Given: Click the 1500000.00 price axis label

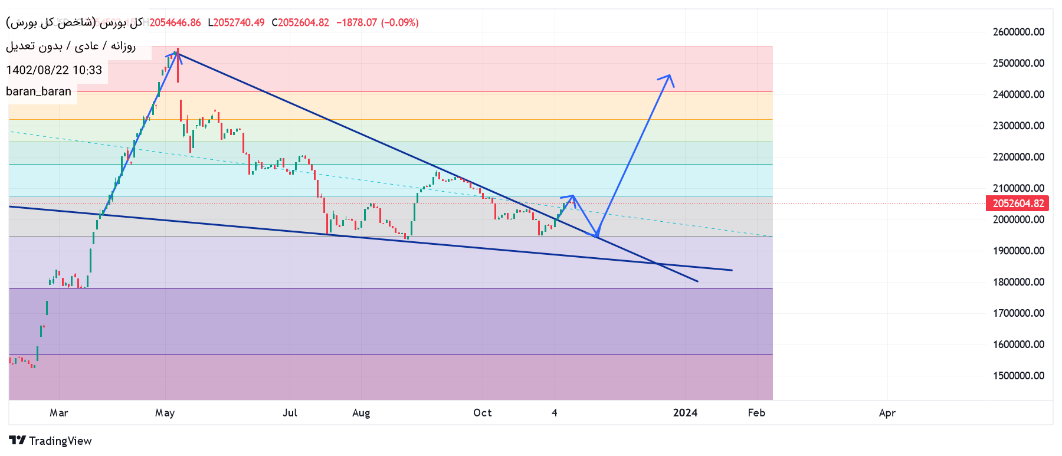Looking at the screenshot, I should (1018, 376).
